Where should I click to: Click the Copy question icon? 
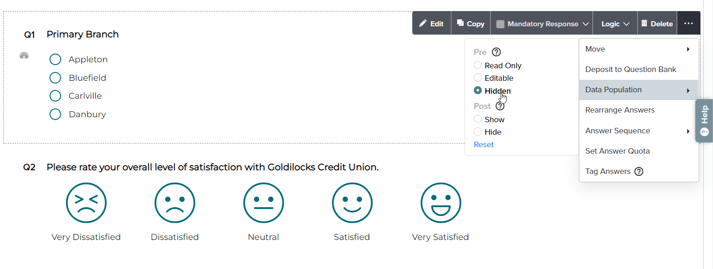(x=460, y=23)
